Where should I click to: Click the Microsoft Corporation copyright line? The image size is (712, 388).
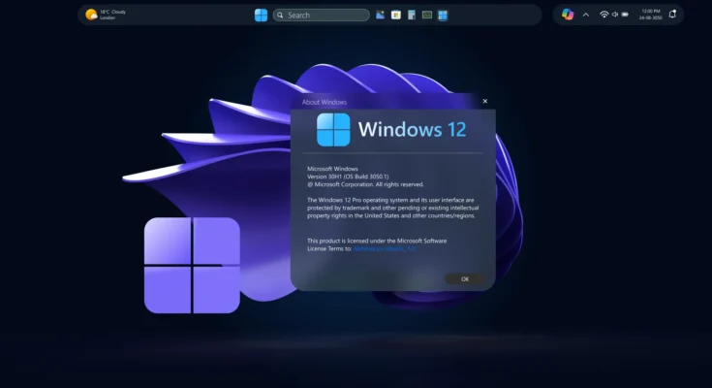click(365, 184)
